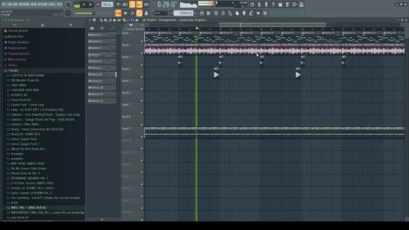Viewport: 409px width, 230px height.
Task: Click the record button
Action: click(x=98, y=4)
